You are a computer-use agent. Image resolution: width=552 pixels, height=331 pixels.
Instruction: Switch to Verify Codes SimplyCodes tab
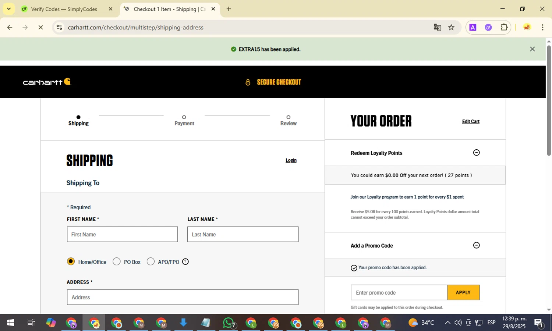64,9
